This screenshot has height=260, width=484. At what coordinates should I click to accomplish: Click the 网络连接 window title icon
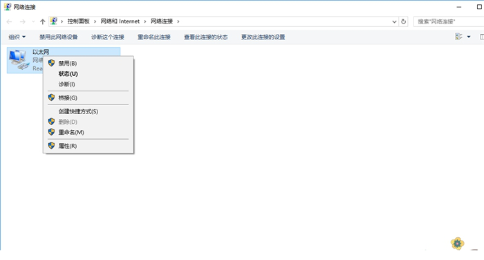tap(8, 7)
